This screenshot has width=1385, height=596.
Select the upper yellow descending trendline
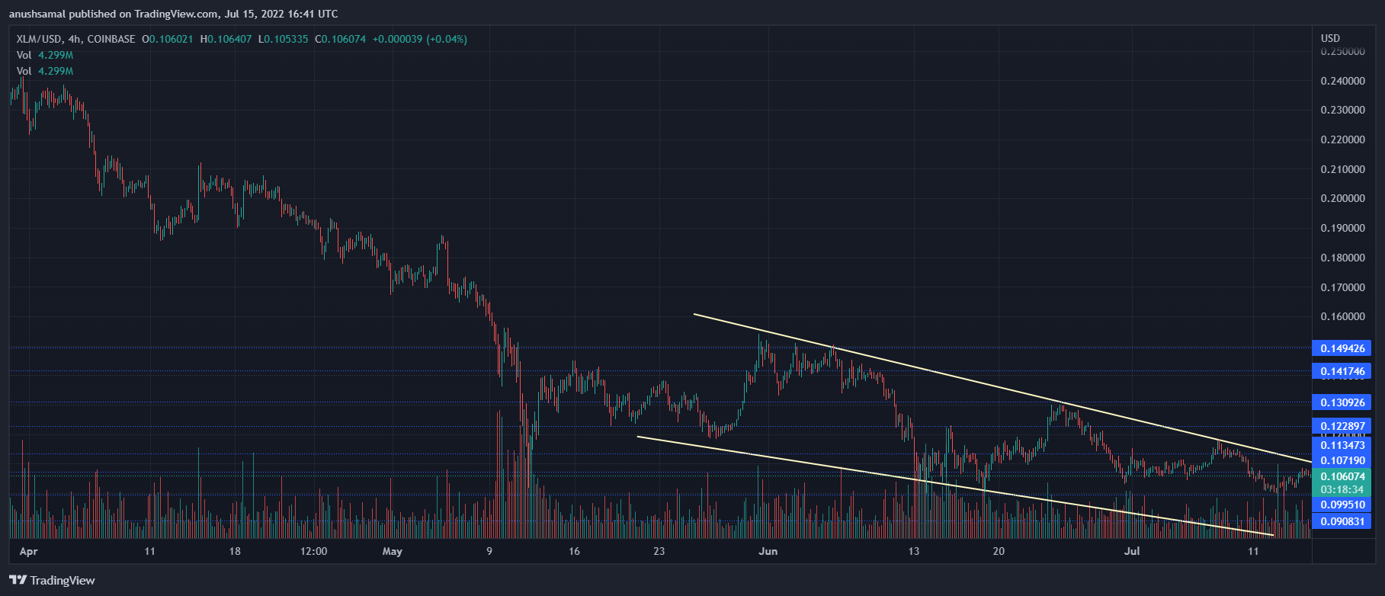1002,388
